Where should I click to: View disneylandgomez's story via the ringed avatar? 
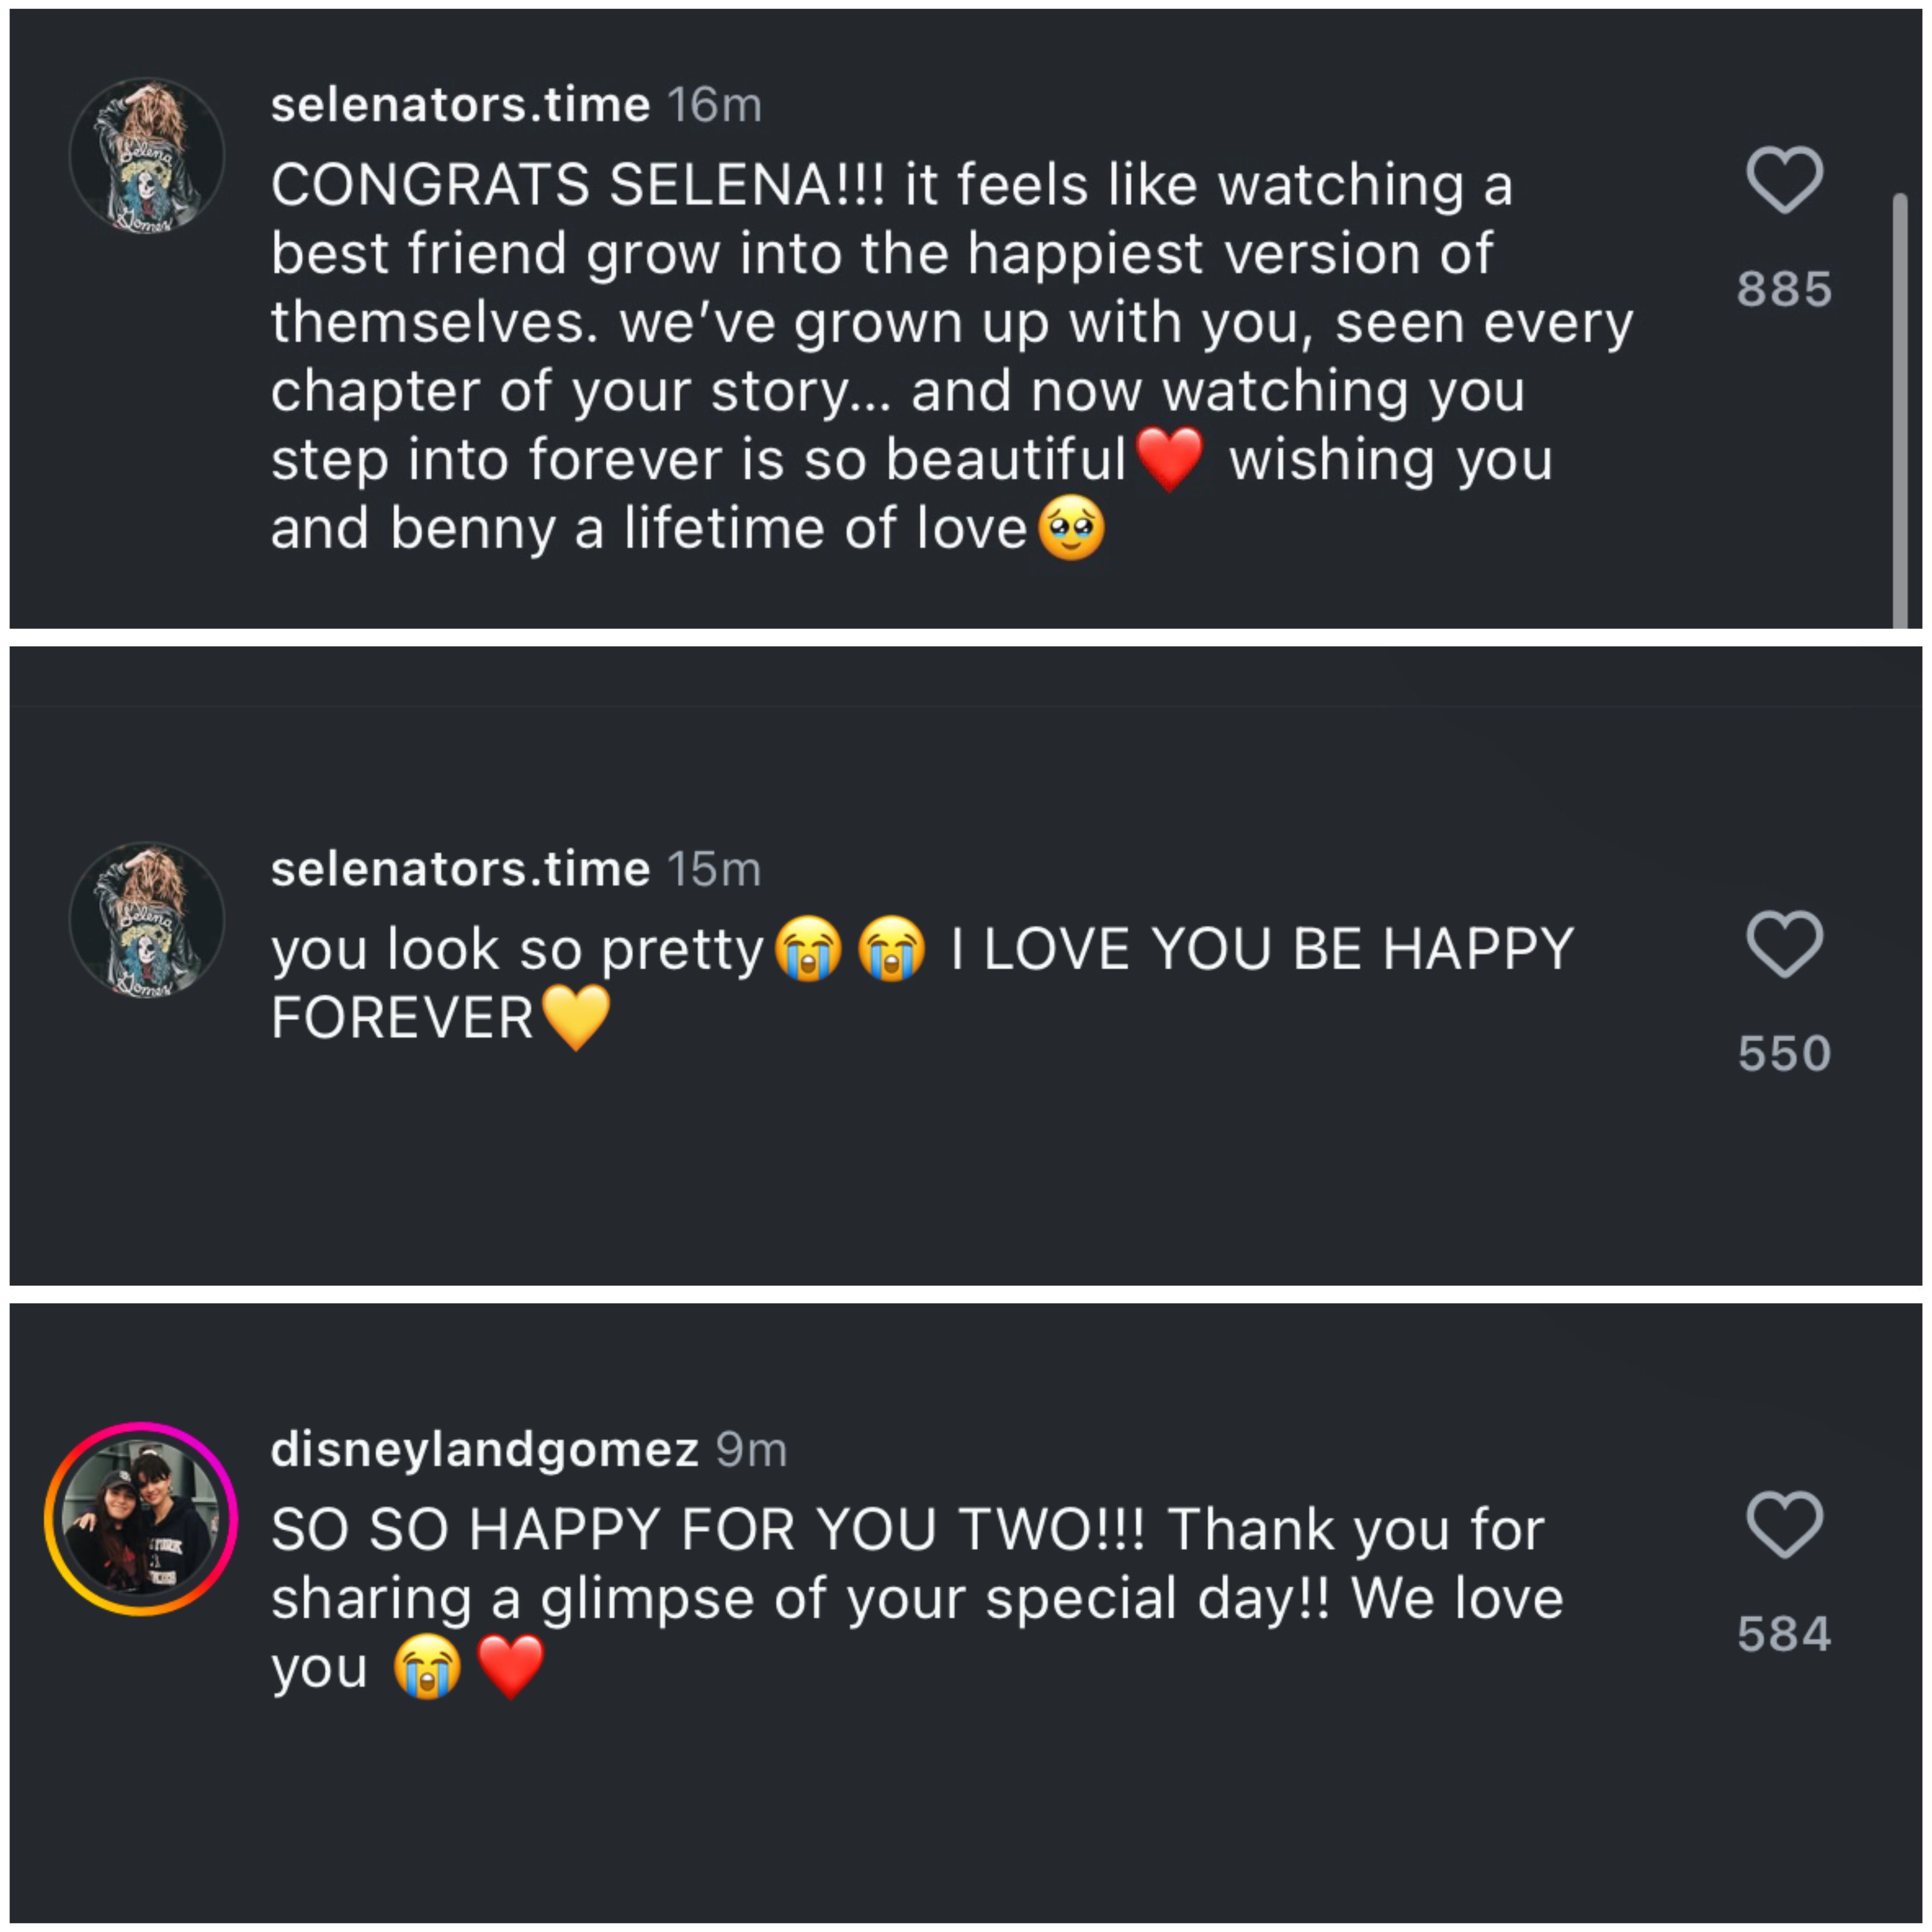141,1518
